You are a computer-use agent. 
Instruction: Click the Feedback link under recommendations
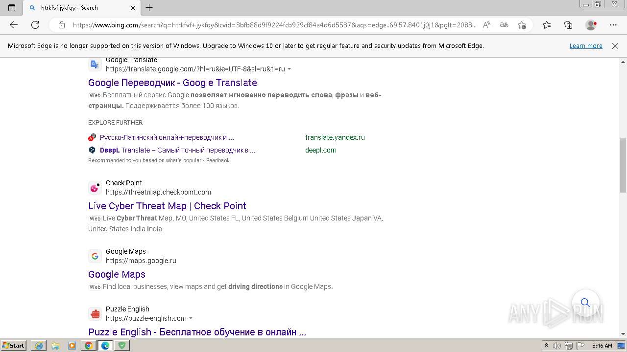tap(217, 160)
